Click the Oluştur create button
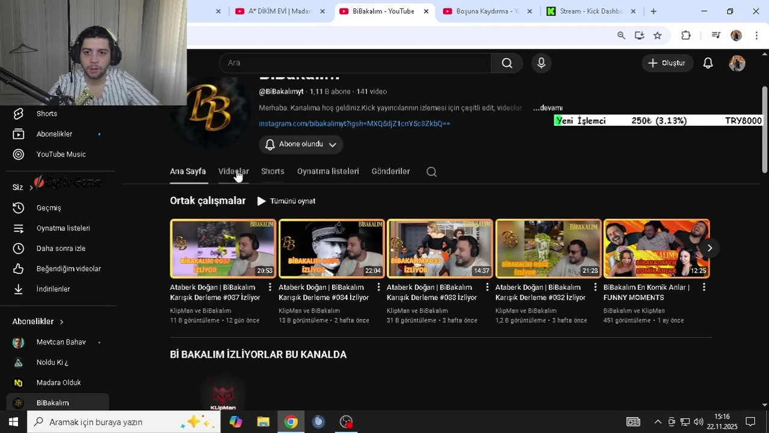Image resolution: width=769 pixels, height=433 pixels. (x=666, y=63)
